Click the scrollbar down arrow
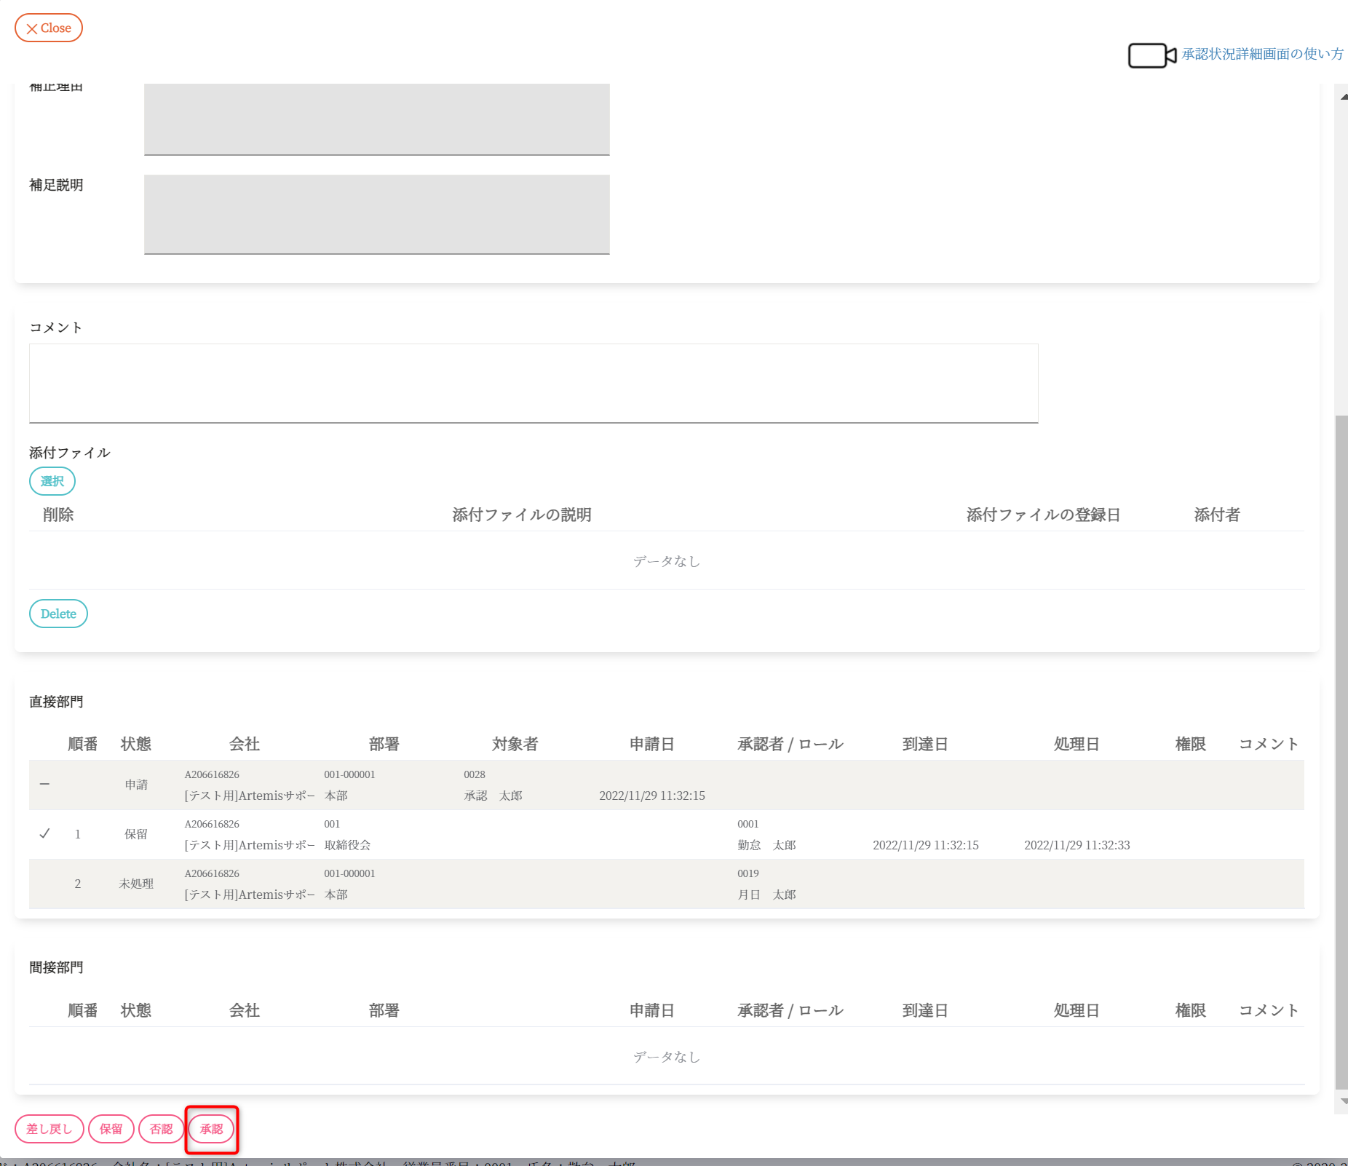 tap(1343, 1101)
